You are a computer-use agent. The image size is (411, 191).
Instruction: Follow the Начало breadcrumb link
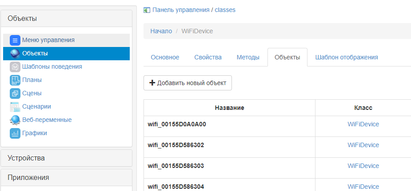[x=161, y=31]
